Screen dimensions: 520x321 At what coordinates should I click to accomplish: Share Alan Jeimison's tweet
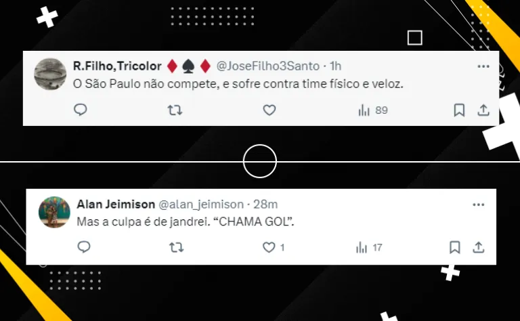(479, 247)
